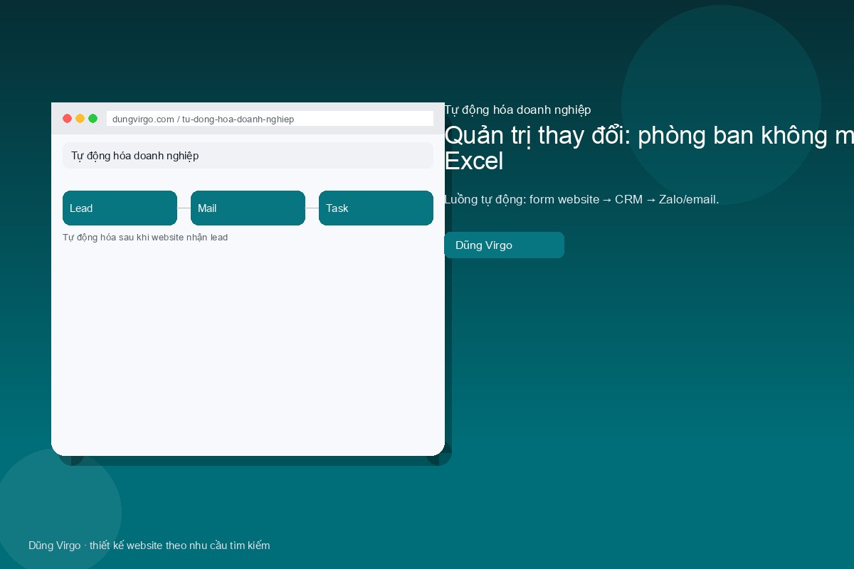This screenshot has width=854, height=569.
Task: Click the green maximize dot in mock browser
Action: 93,119
